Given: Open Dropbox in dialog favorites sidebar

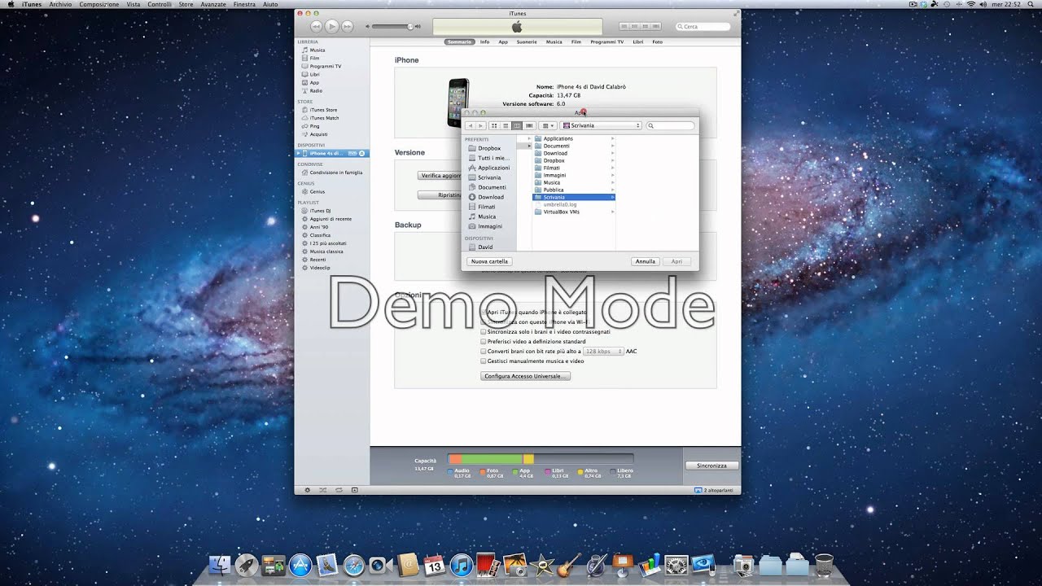Looking at the screenshot, I should pyautogui.click(x=489, y=148).
